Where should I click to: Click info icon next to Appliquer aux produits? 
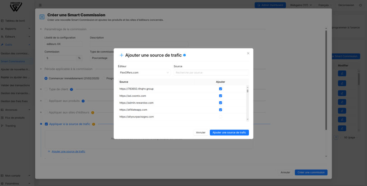tap(83, 101)
